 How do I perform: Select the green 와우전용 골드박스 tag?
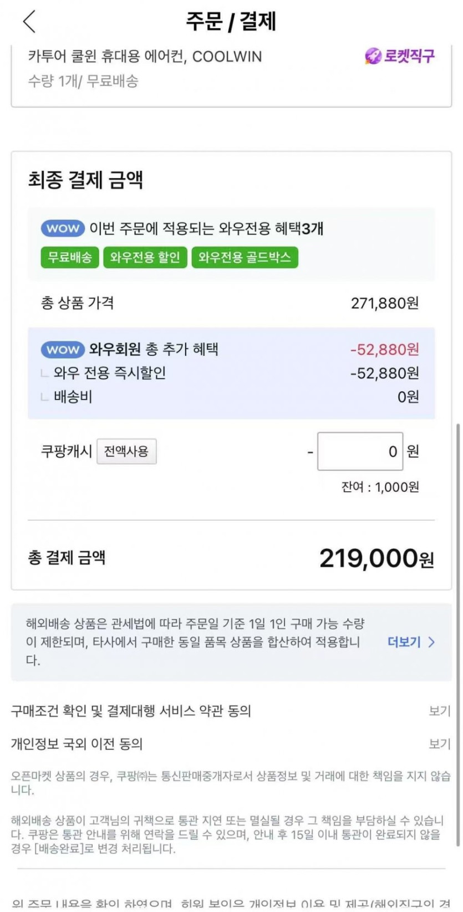tap(245, 258)
